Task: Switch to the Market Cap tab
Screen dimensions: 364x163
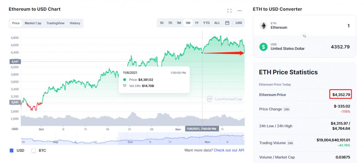Action: pos(33,23)
